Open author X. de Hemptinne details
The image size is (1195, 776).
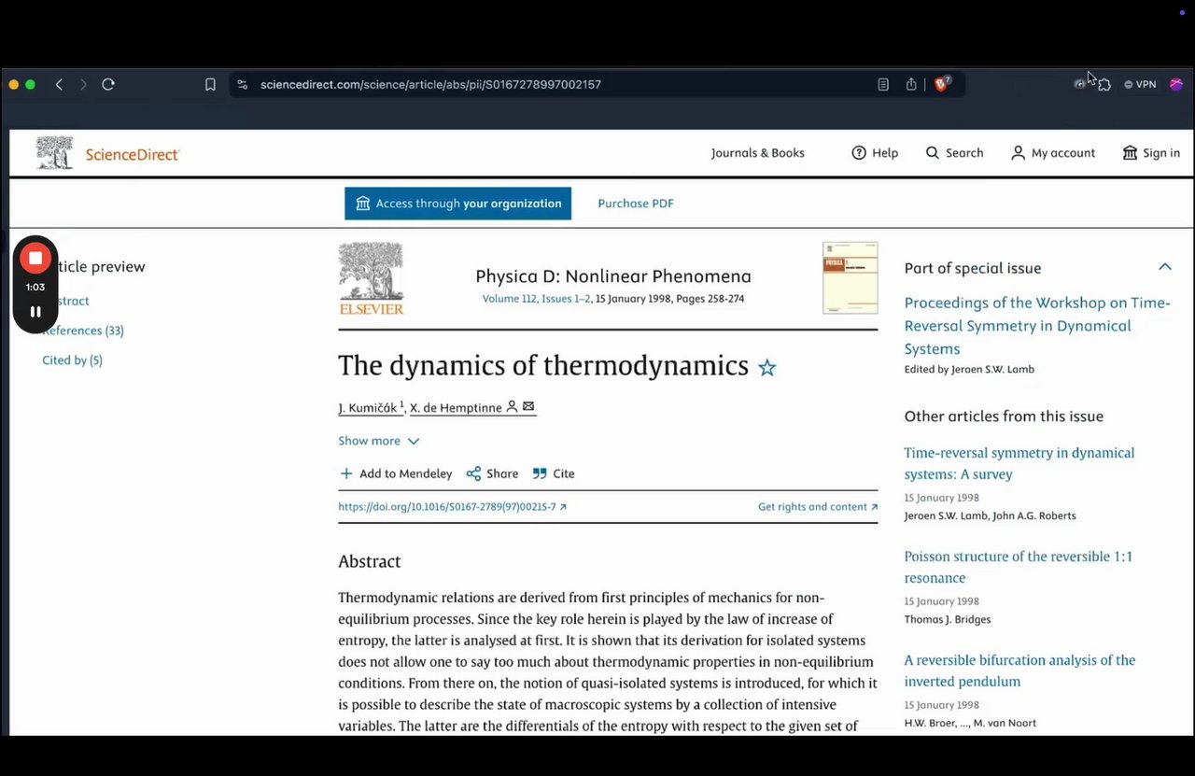pyautogui.click(x=456, y=408)
